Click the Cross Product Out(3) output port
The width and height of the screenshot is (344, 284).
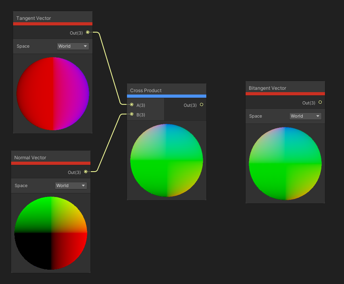pos(202,105)
